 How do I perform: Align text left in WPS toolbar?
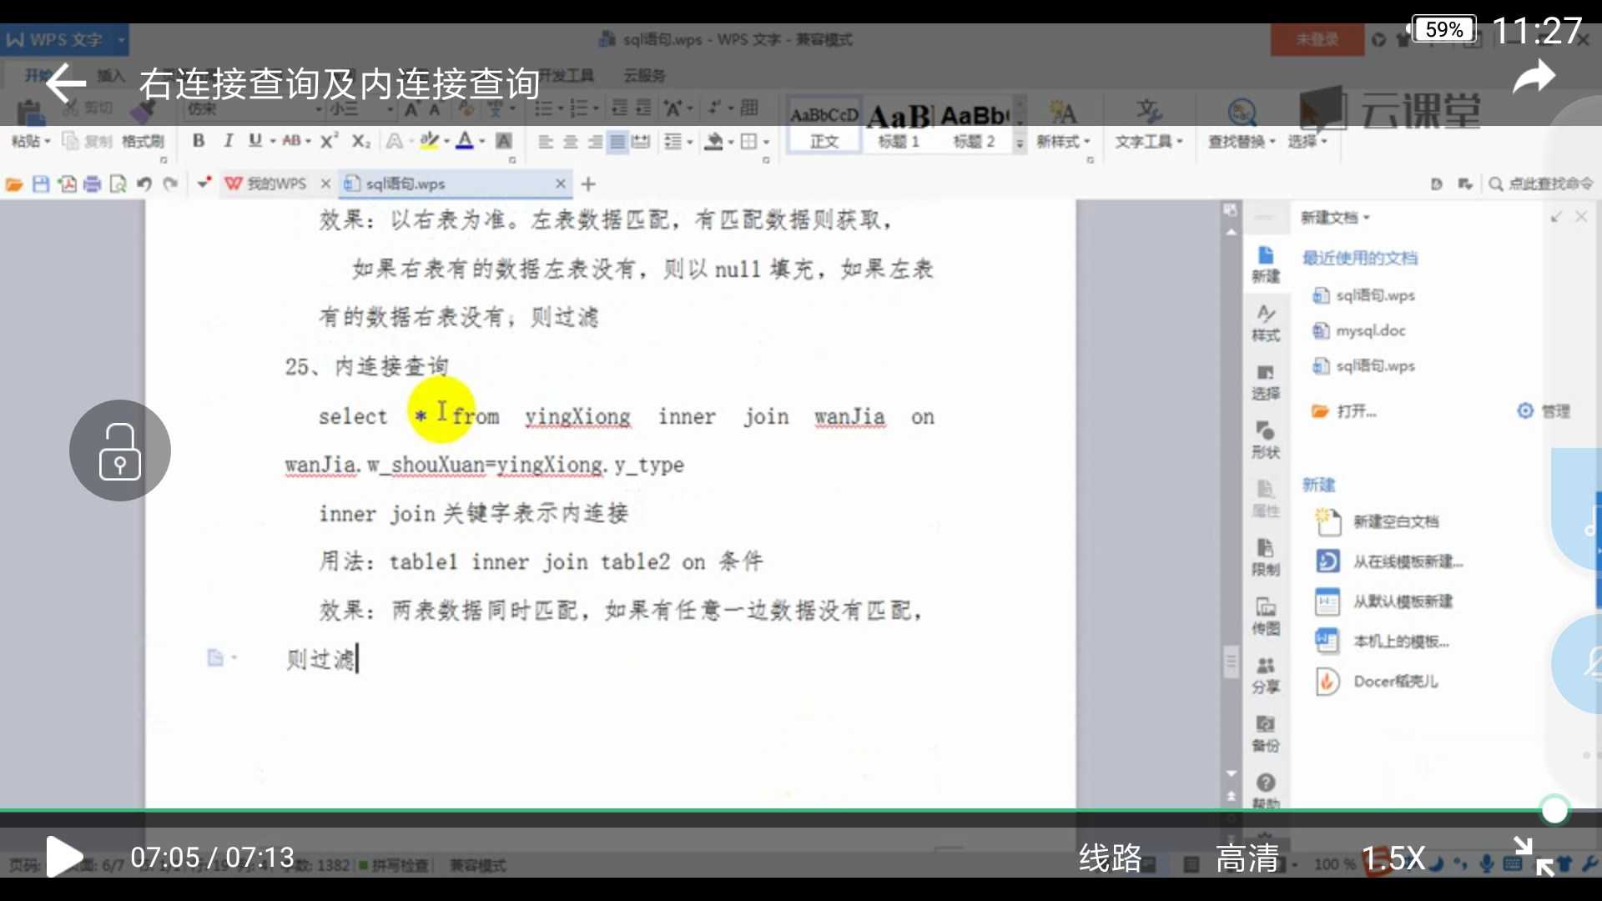(545, 141)
